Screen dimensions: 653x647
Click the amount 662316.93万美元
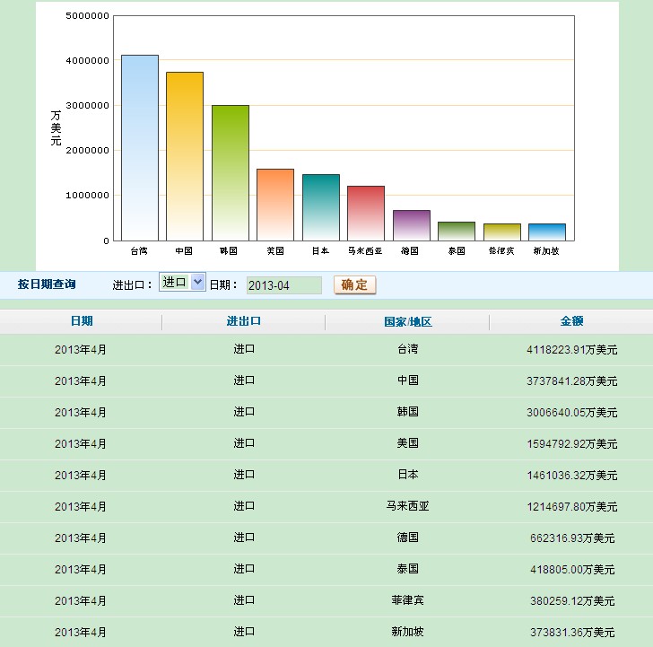[x=572, y=538]
